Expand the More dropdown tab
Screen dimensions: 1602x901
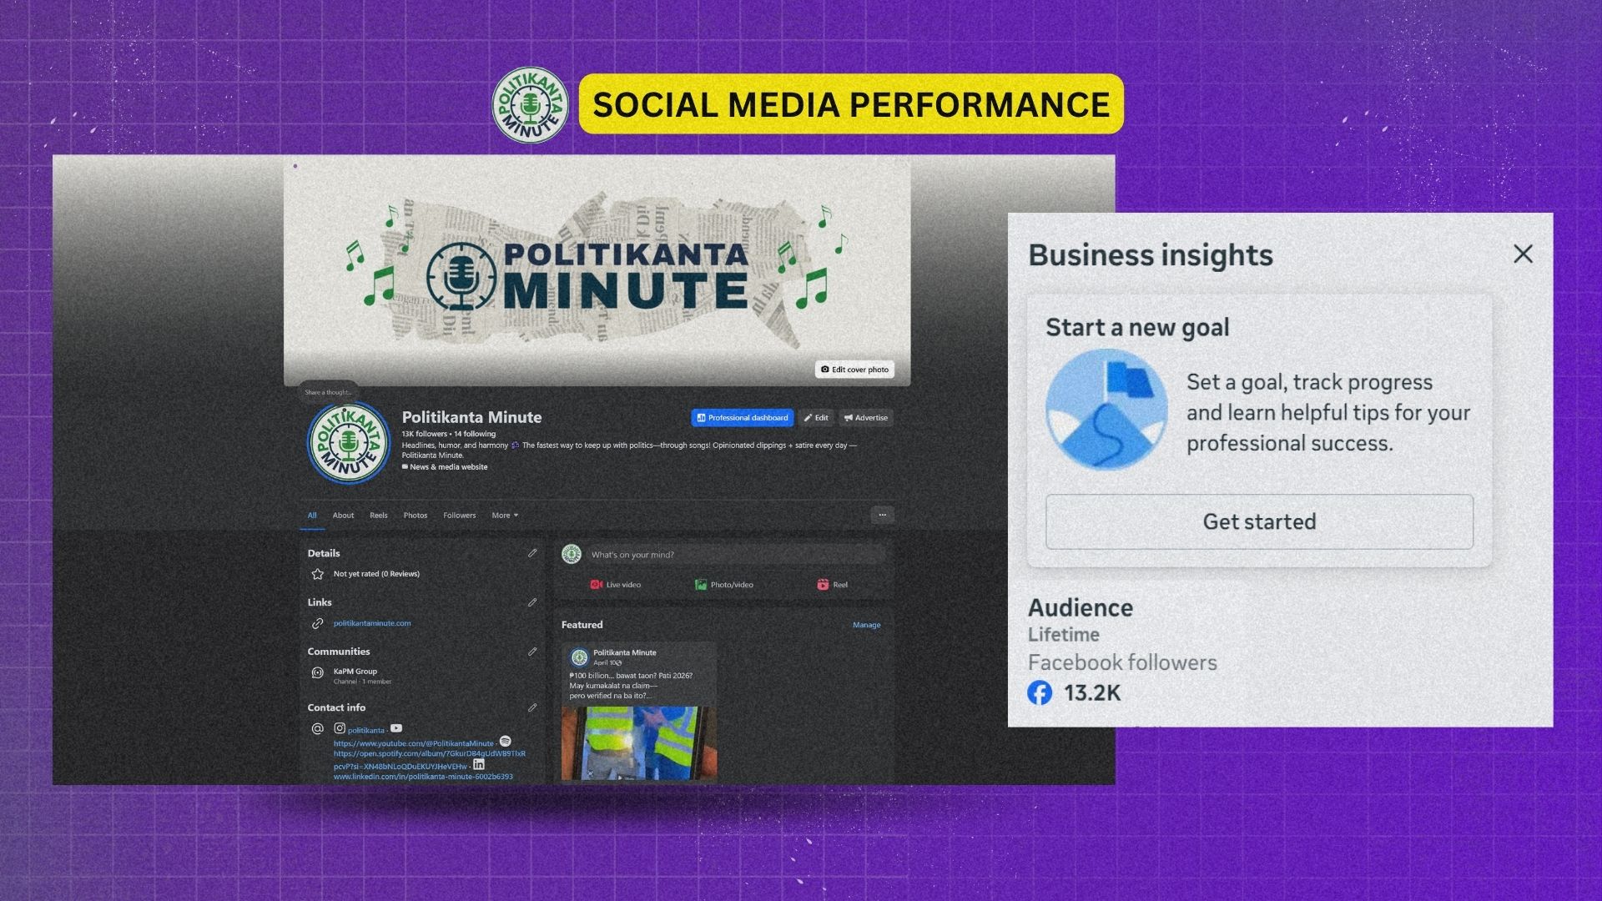tap(505, 516)
